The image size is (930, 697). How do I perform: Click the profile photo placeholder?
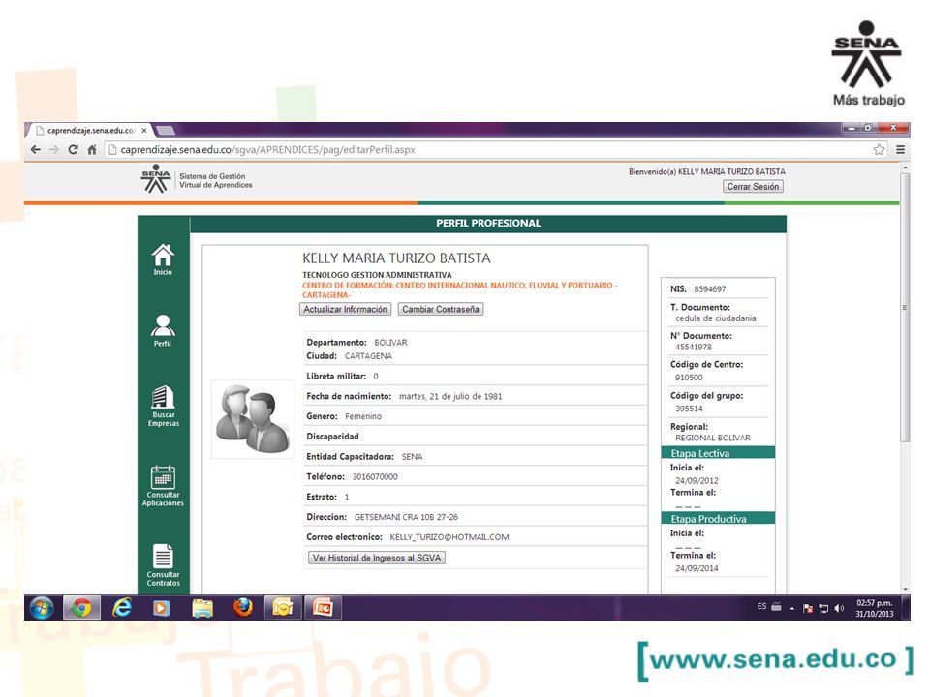click(x=253, y=419)
